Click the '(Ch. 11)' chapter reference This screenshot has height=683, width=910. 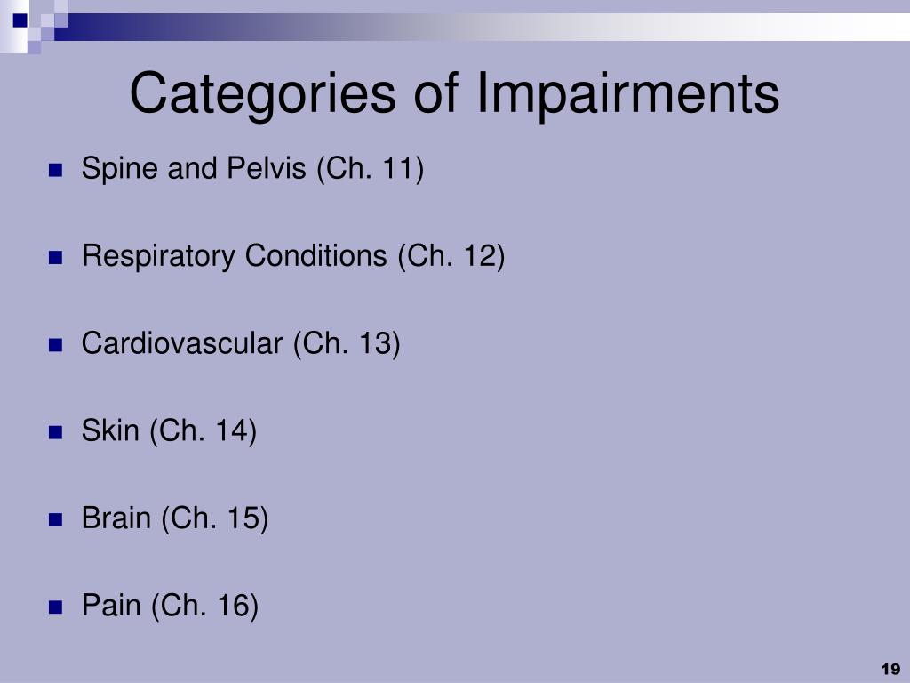coord(371,170)
